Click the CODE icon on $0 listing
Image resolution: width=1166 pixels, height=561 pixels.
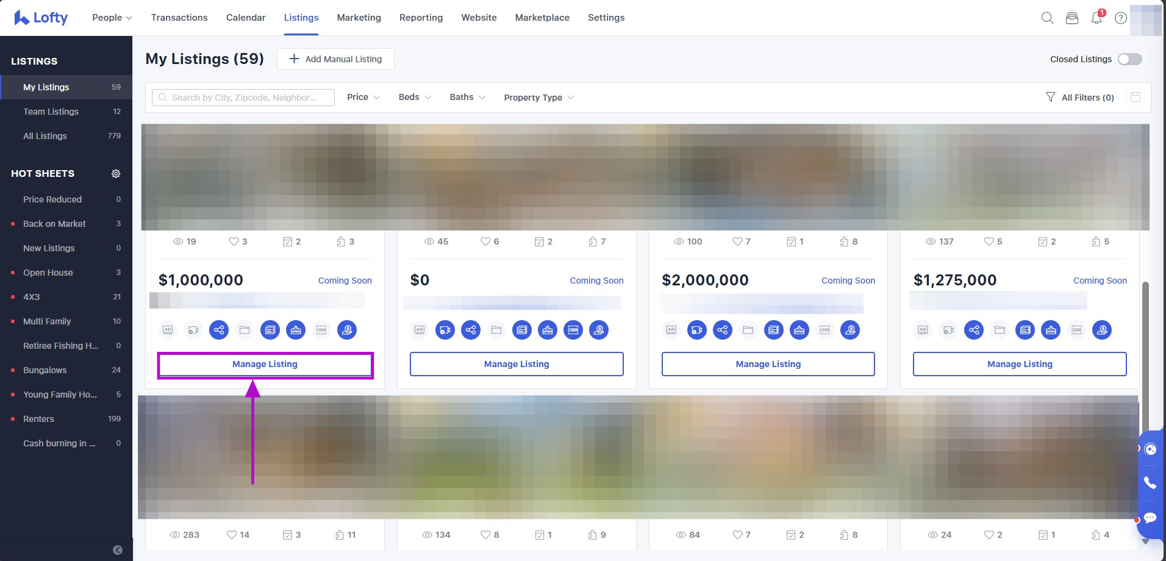click(573, 330)
